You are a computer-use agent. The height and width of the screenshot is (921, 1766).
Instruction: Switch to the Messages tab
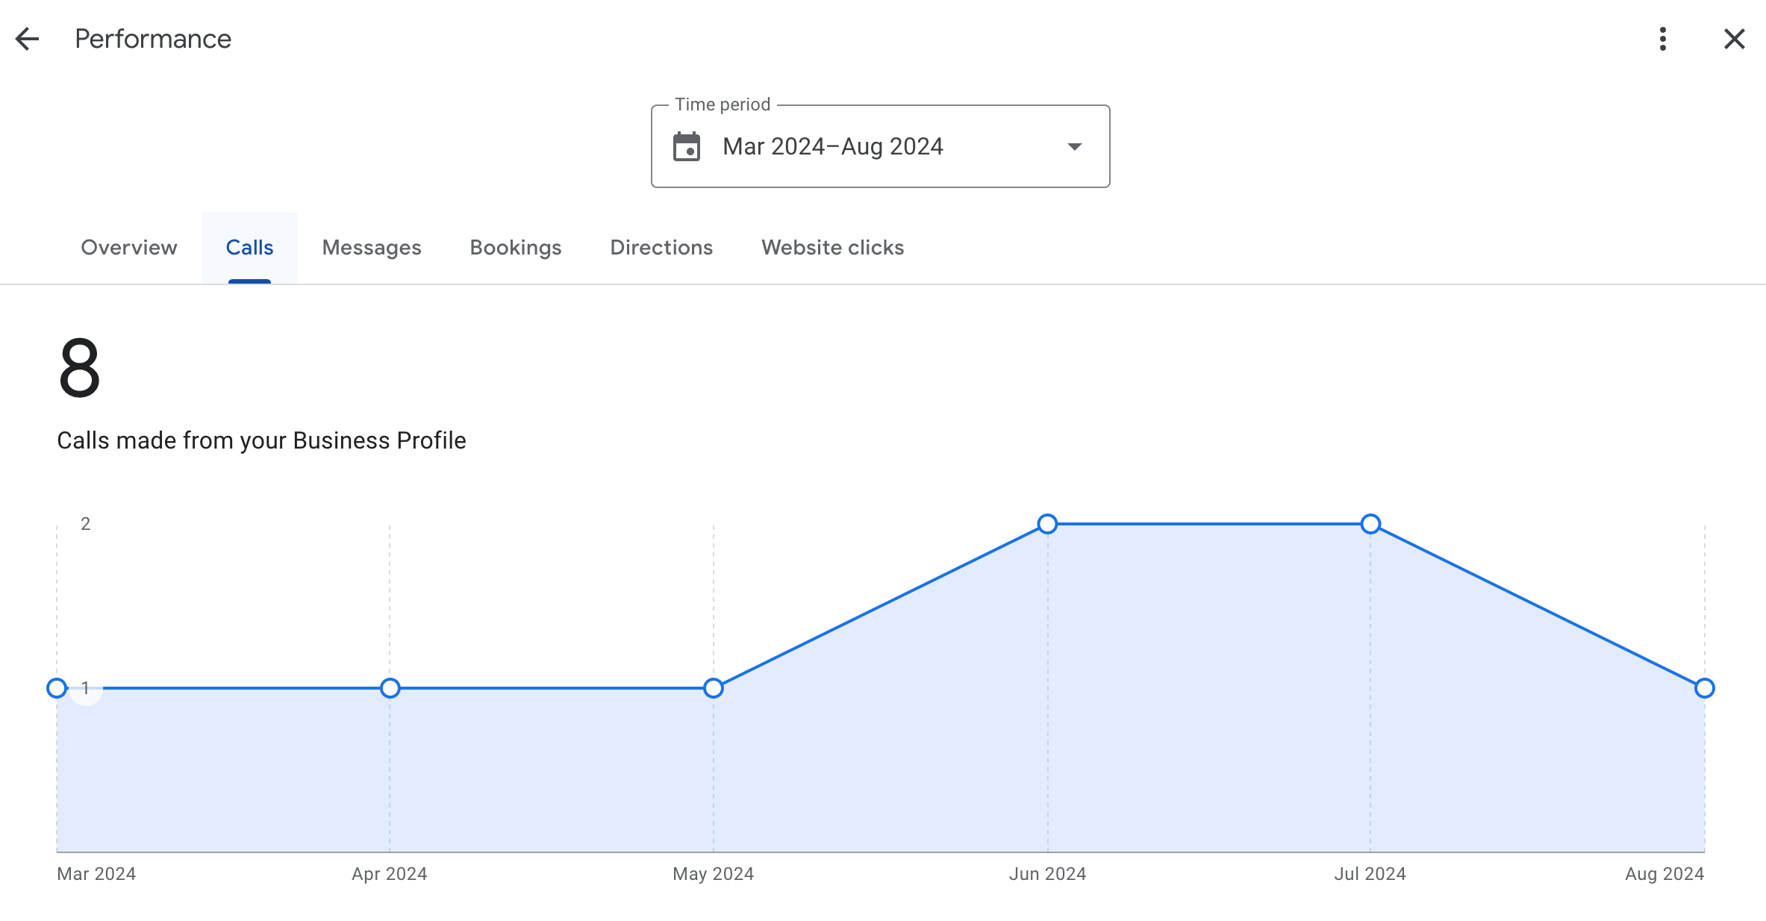coord(372,248)
